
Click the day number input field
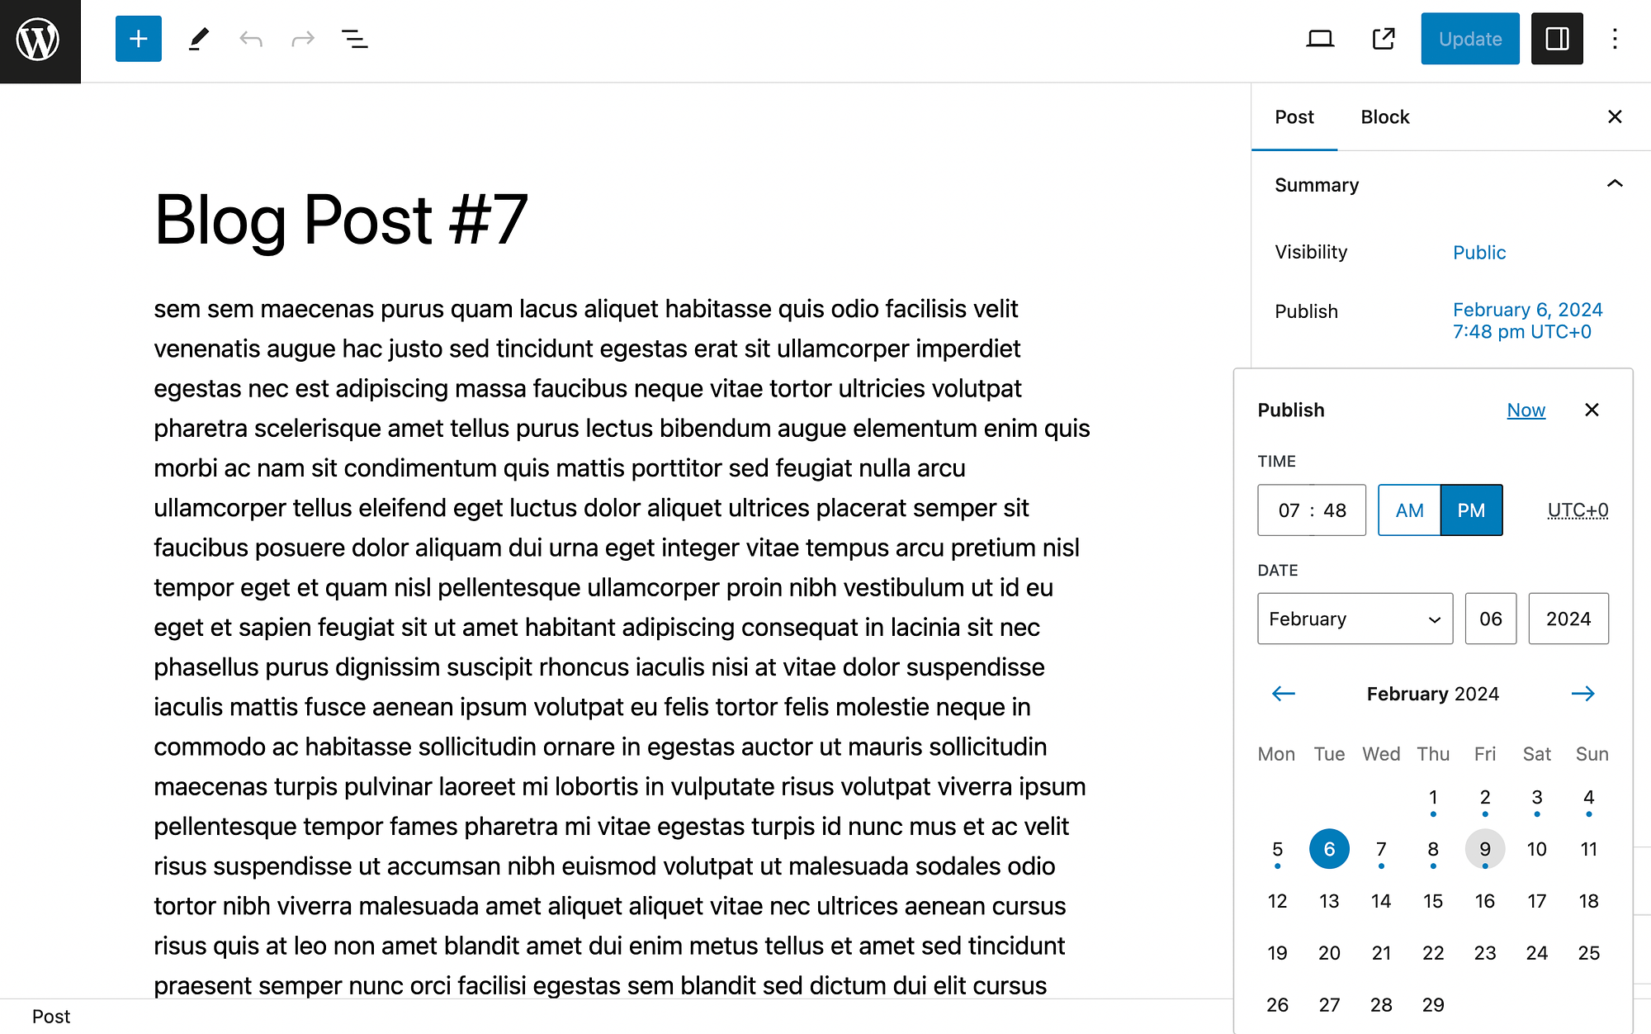coord(1490,617)
